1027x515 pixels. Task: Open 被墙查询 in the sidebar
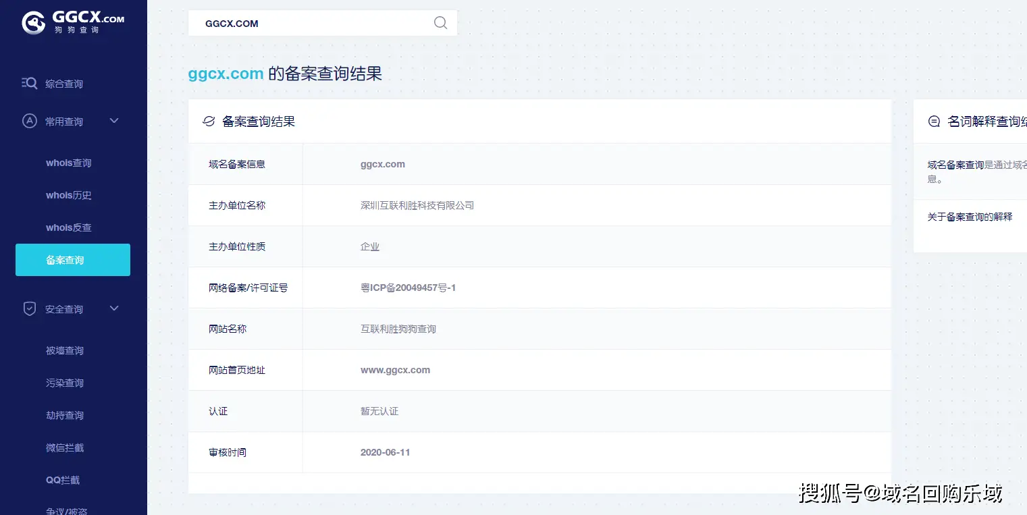65,350
